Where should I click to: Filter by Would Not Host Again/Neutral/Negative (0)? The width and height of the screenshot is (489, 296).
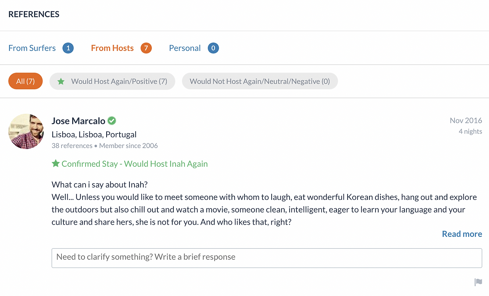[x=260, y=81]
